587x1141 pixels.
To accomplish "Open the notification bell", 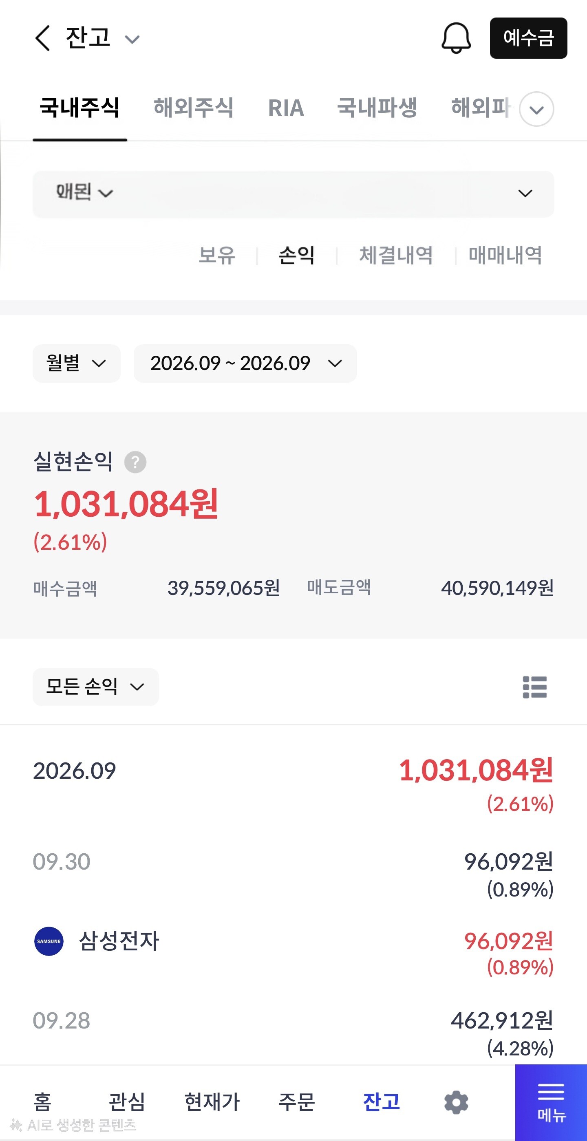I will tap(456, 38).
